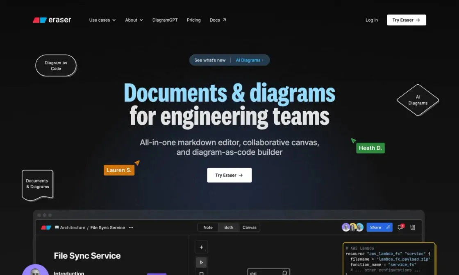Viewport: 459px width, 275px height.
Task: Click Try Eraser button in the header
Action: (x=406, y=20)
